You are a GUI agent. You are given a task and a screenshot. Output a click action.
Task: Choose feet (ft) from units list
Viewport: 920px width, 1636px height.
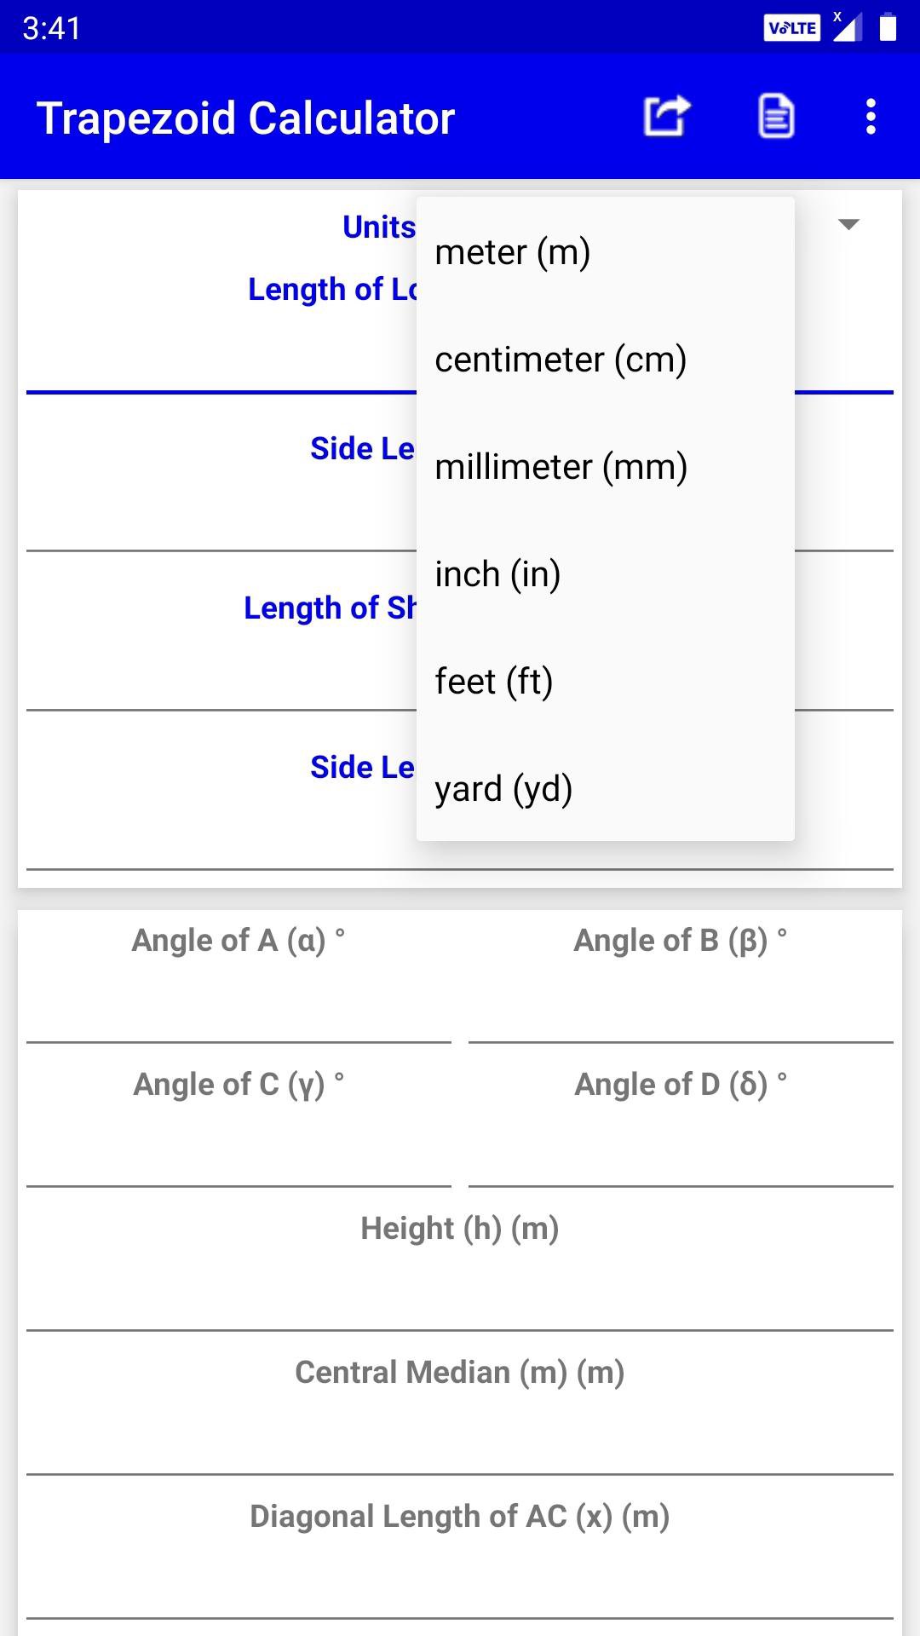click(605, 682)
